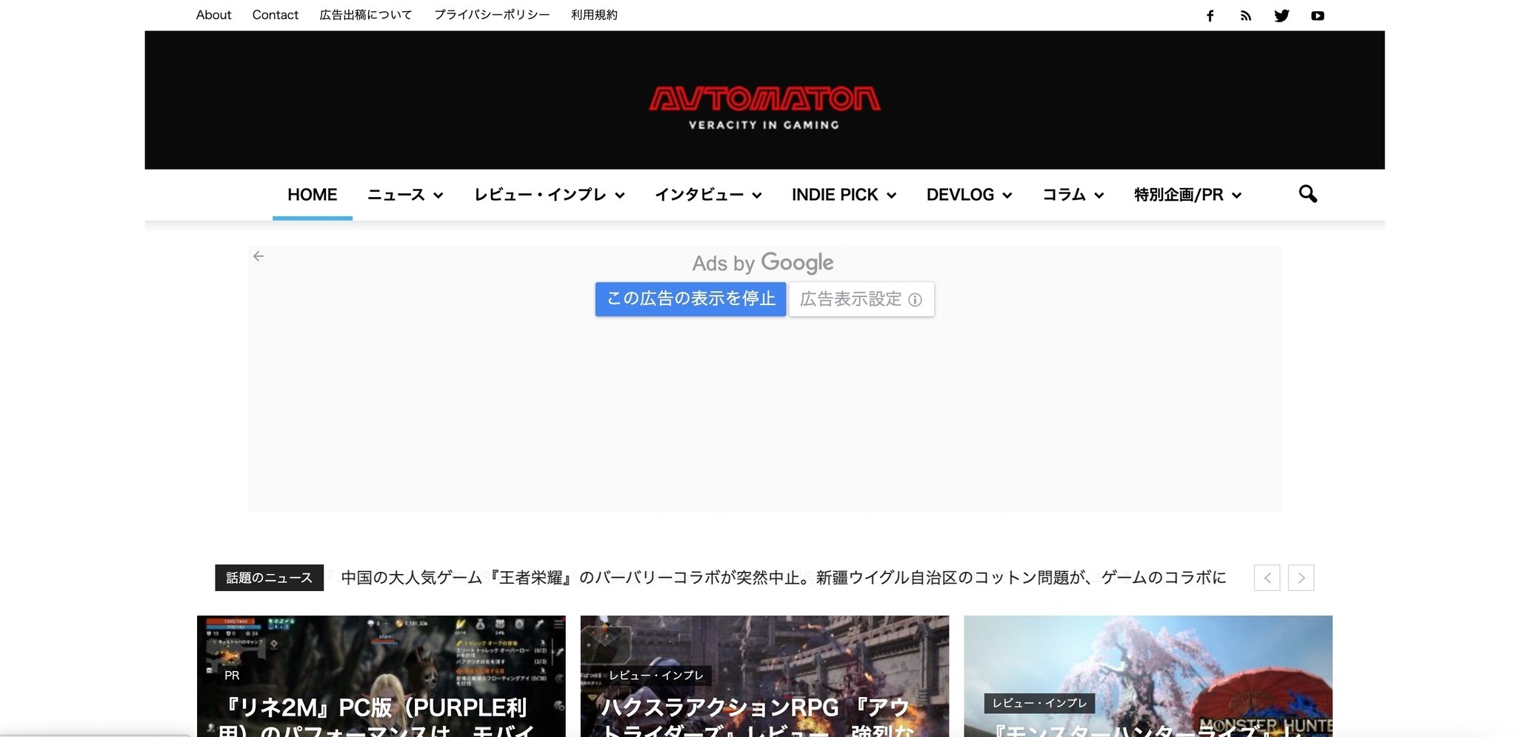Expand the ニュース dropdown menu

[439, 196]
